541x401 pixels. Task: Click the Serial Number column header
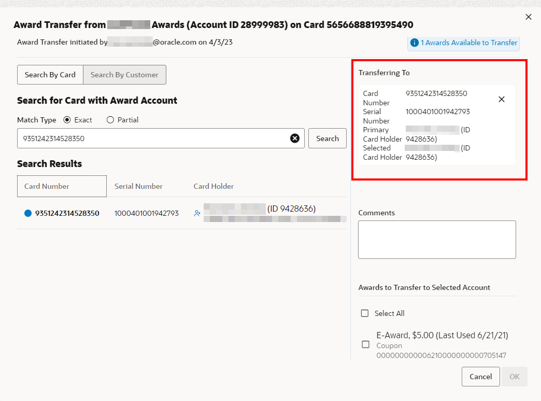coord(138,186)
